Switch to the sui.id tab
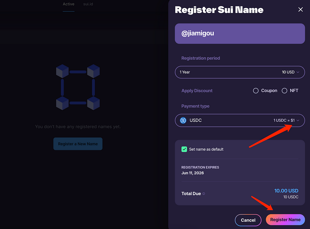The height and width of the screenshot is (229, 310). pos(88,4)
